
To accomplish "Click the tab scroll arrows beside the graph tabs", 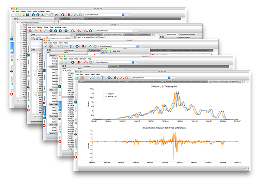I will [x=243, y=82].
